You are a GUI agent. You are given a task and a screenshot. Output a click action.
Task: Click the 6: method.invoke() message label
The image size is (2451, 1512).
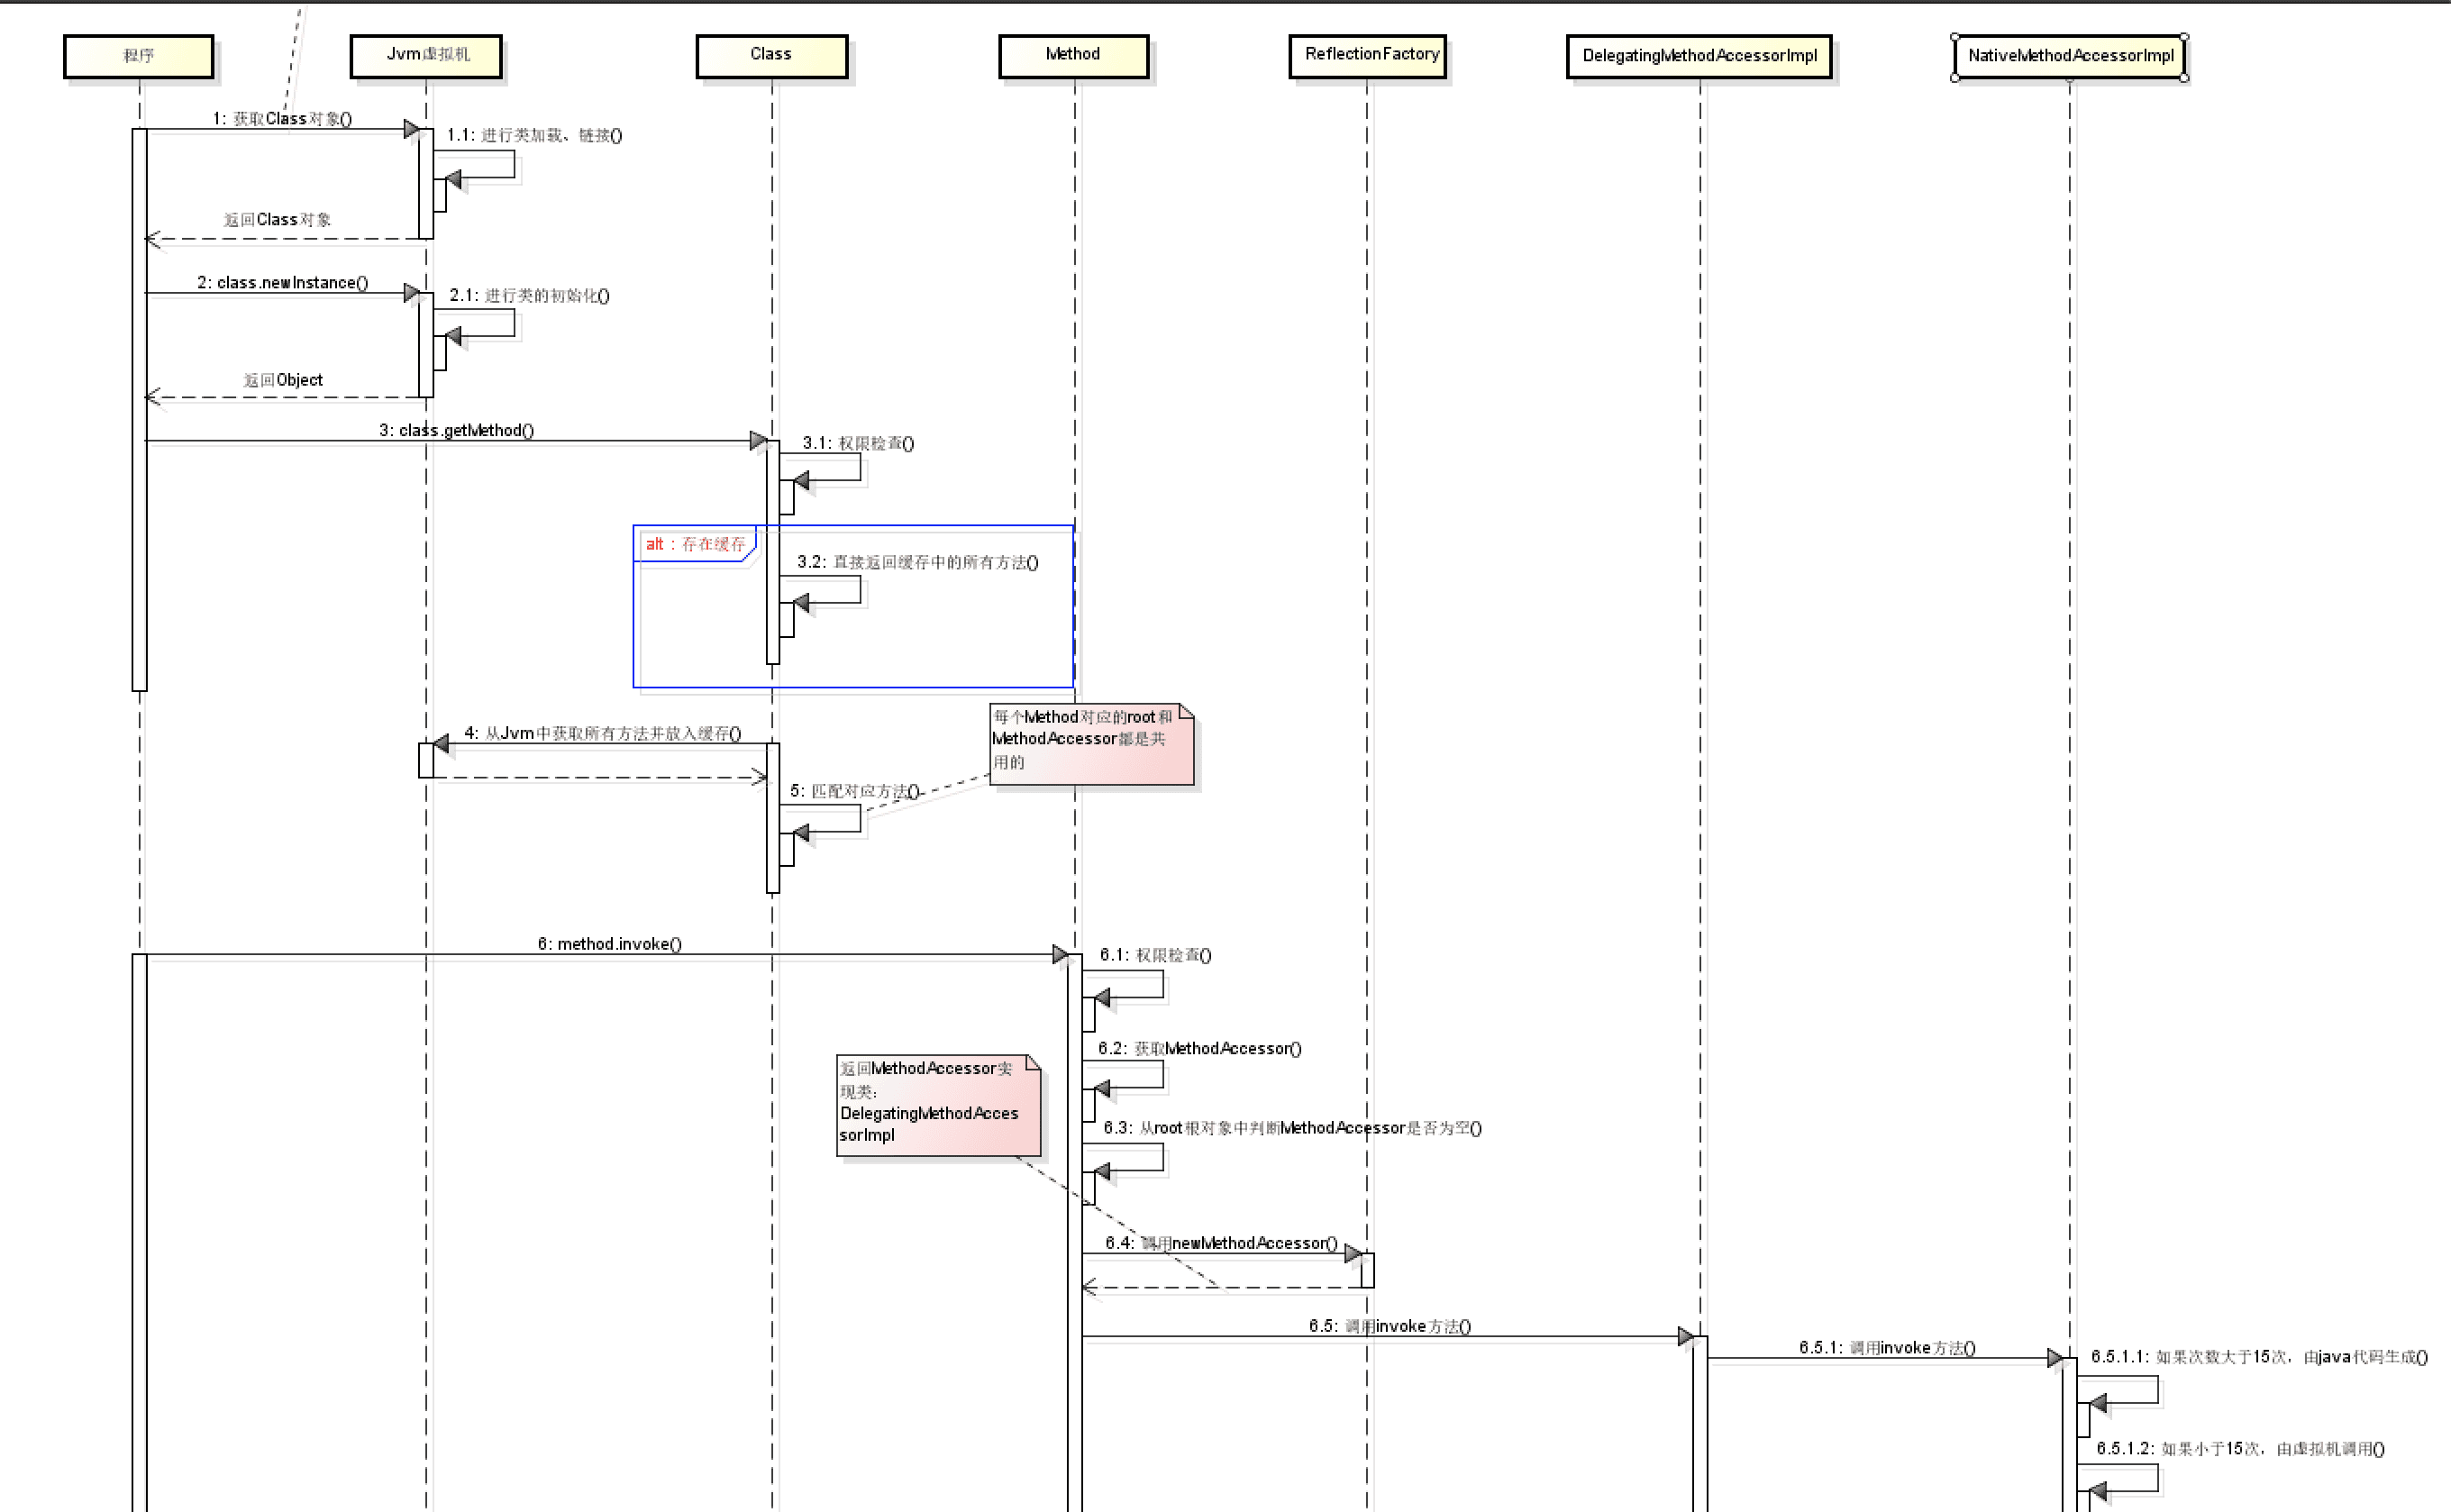[x=610, y=944]
